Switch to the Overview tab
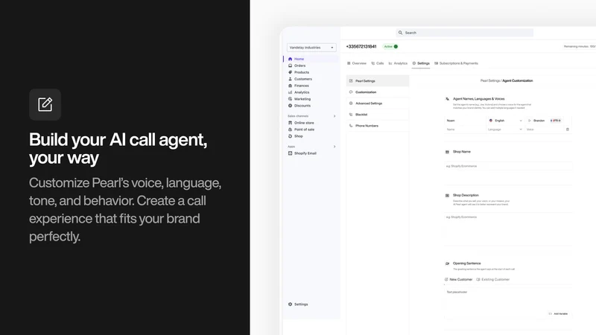 coord(357,63)
